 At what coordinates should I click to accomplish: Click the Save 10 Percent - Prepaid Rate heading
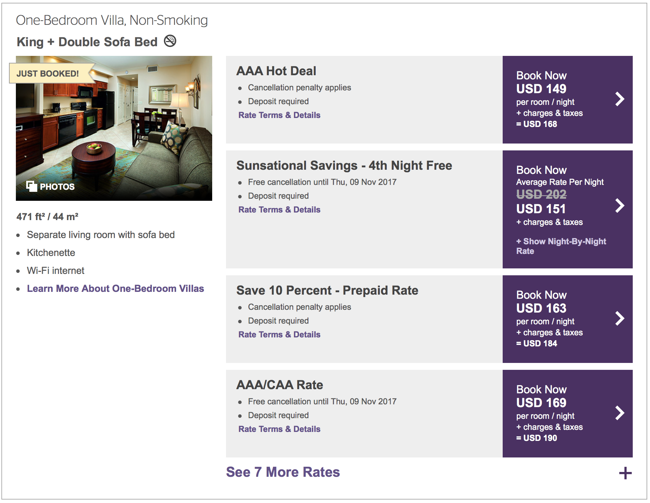[327, 290]
